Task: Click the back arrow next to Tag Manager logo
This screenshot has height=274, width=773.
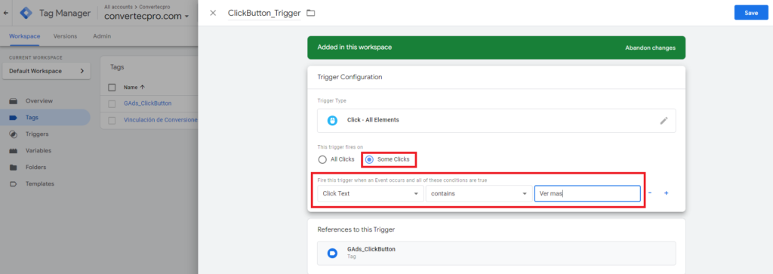Action: pyautogui.click(x=5, y=13)
